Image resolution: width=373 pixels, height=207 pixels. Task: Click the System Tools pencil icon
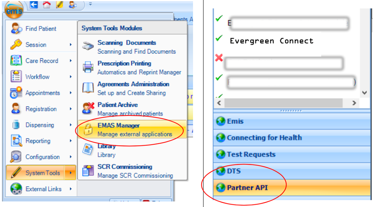click(16, 173)
